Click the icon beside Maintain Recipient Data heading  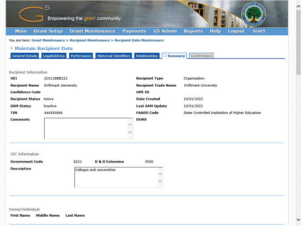12,48
